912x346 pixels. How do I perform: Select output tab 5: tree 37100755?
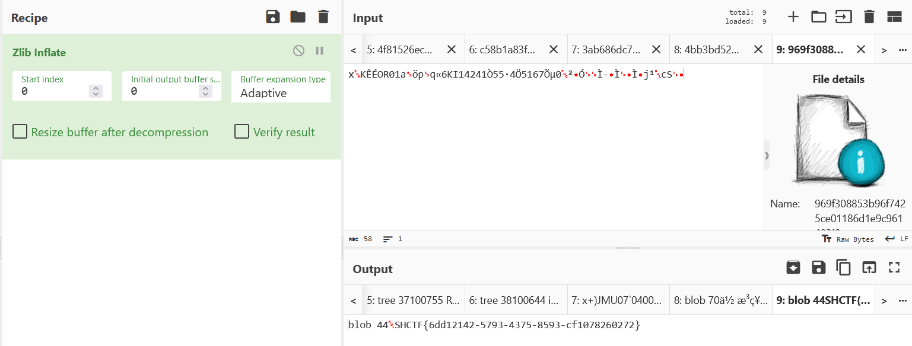413,301
